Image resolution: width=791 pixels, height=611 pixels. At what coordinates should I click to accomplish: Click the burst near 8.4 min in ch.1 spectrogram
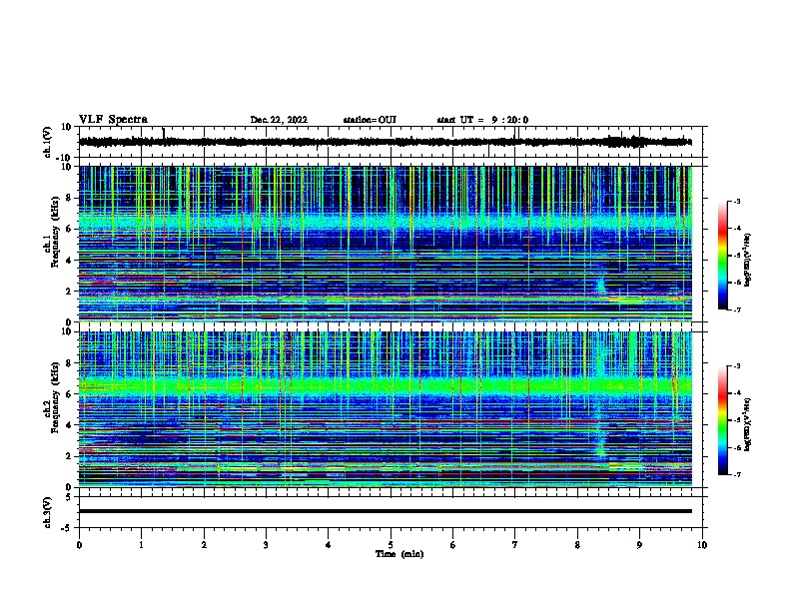[x=601, y=286]
